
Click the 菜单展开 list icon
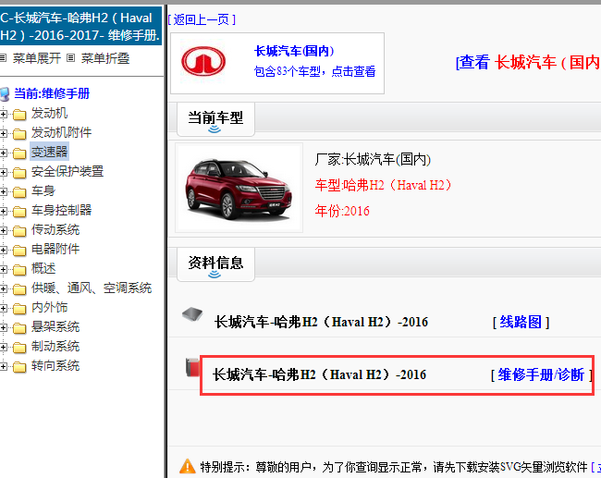pos(3,58)
